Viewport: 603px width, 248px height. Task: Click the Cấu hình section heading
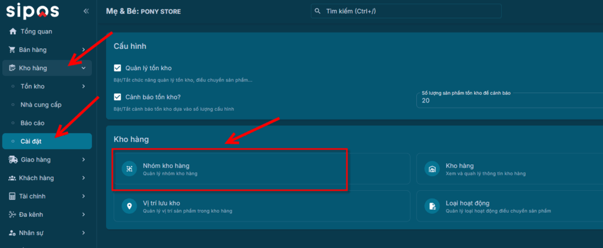[x=130, y=46]
